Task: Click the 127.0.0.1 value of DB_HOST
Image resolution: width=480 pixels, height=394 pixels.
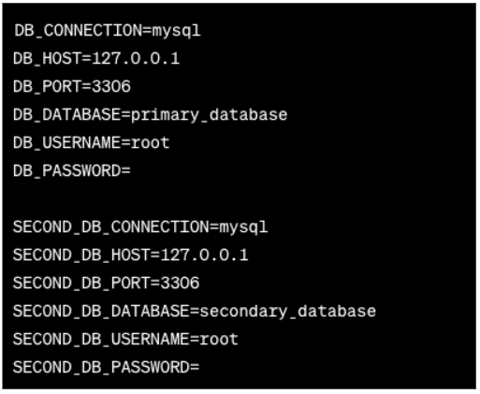Action: pos(136,59)
